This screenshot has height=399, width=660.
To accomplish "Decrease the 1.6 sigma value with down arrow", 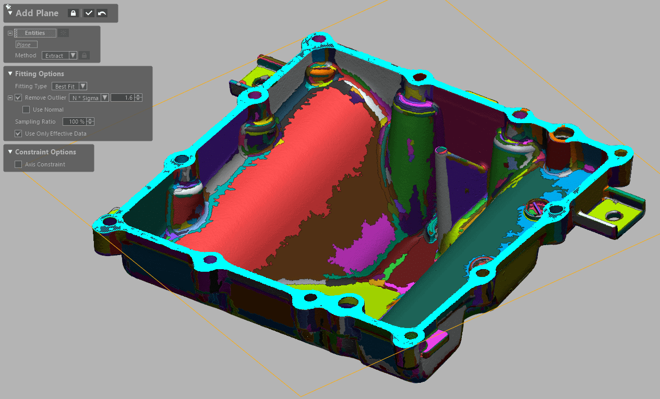I will click(139, 100).
